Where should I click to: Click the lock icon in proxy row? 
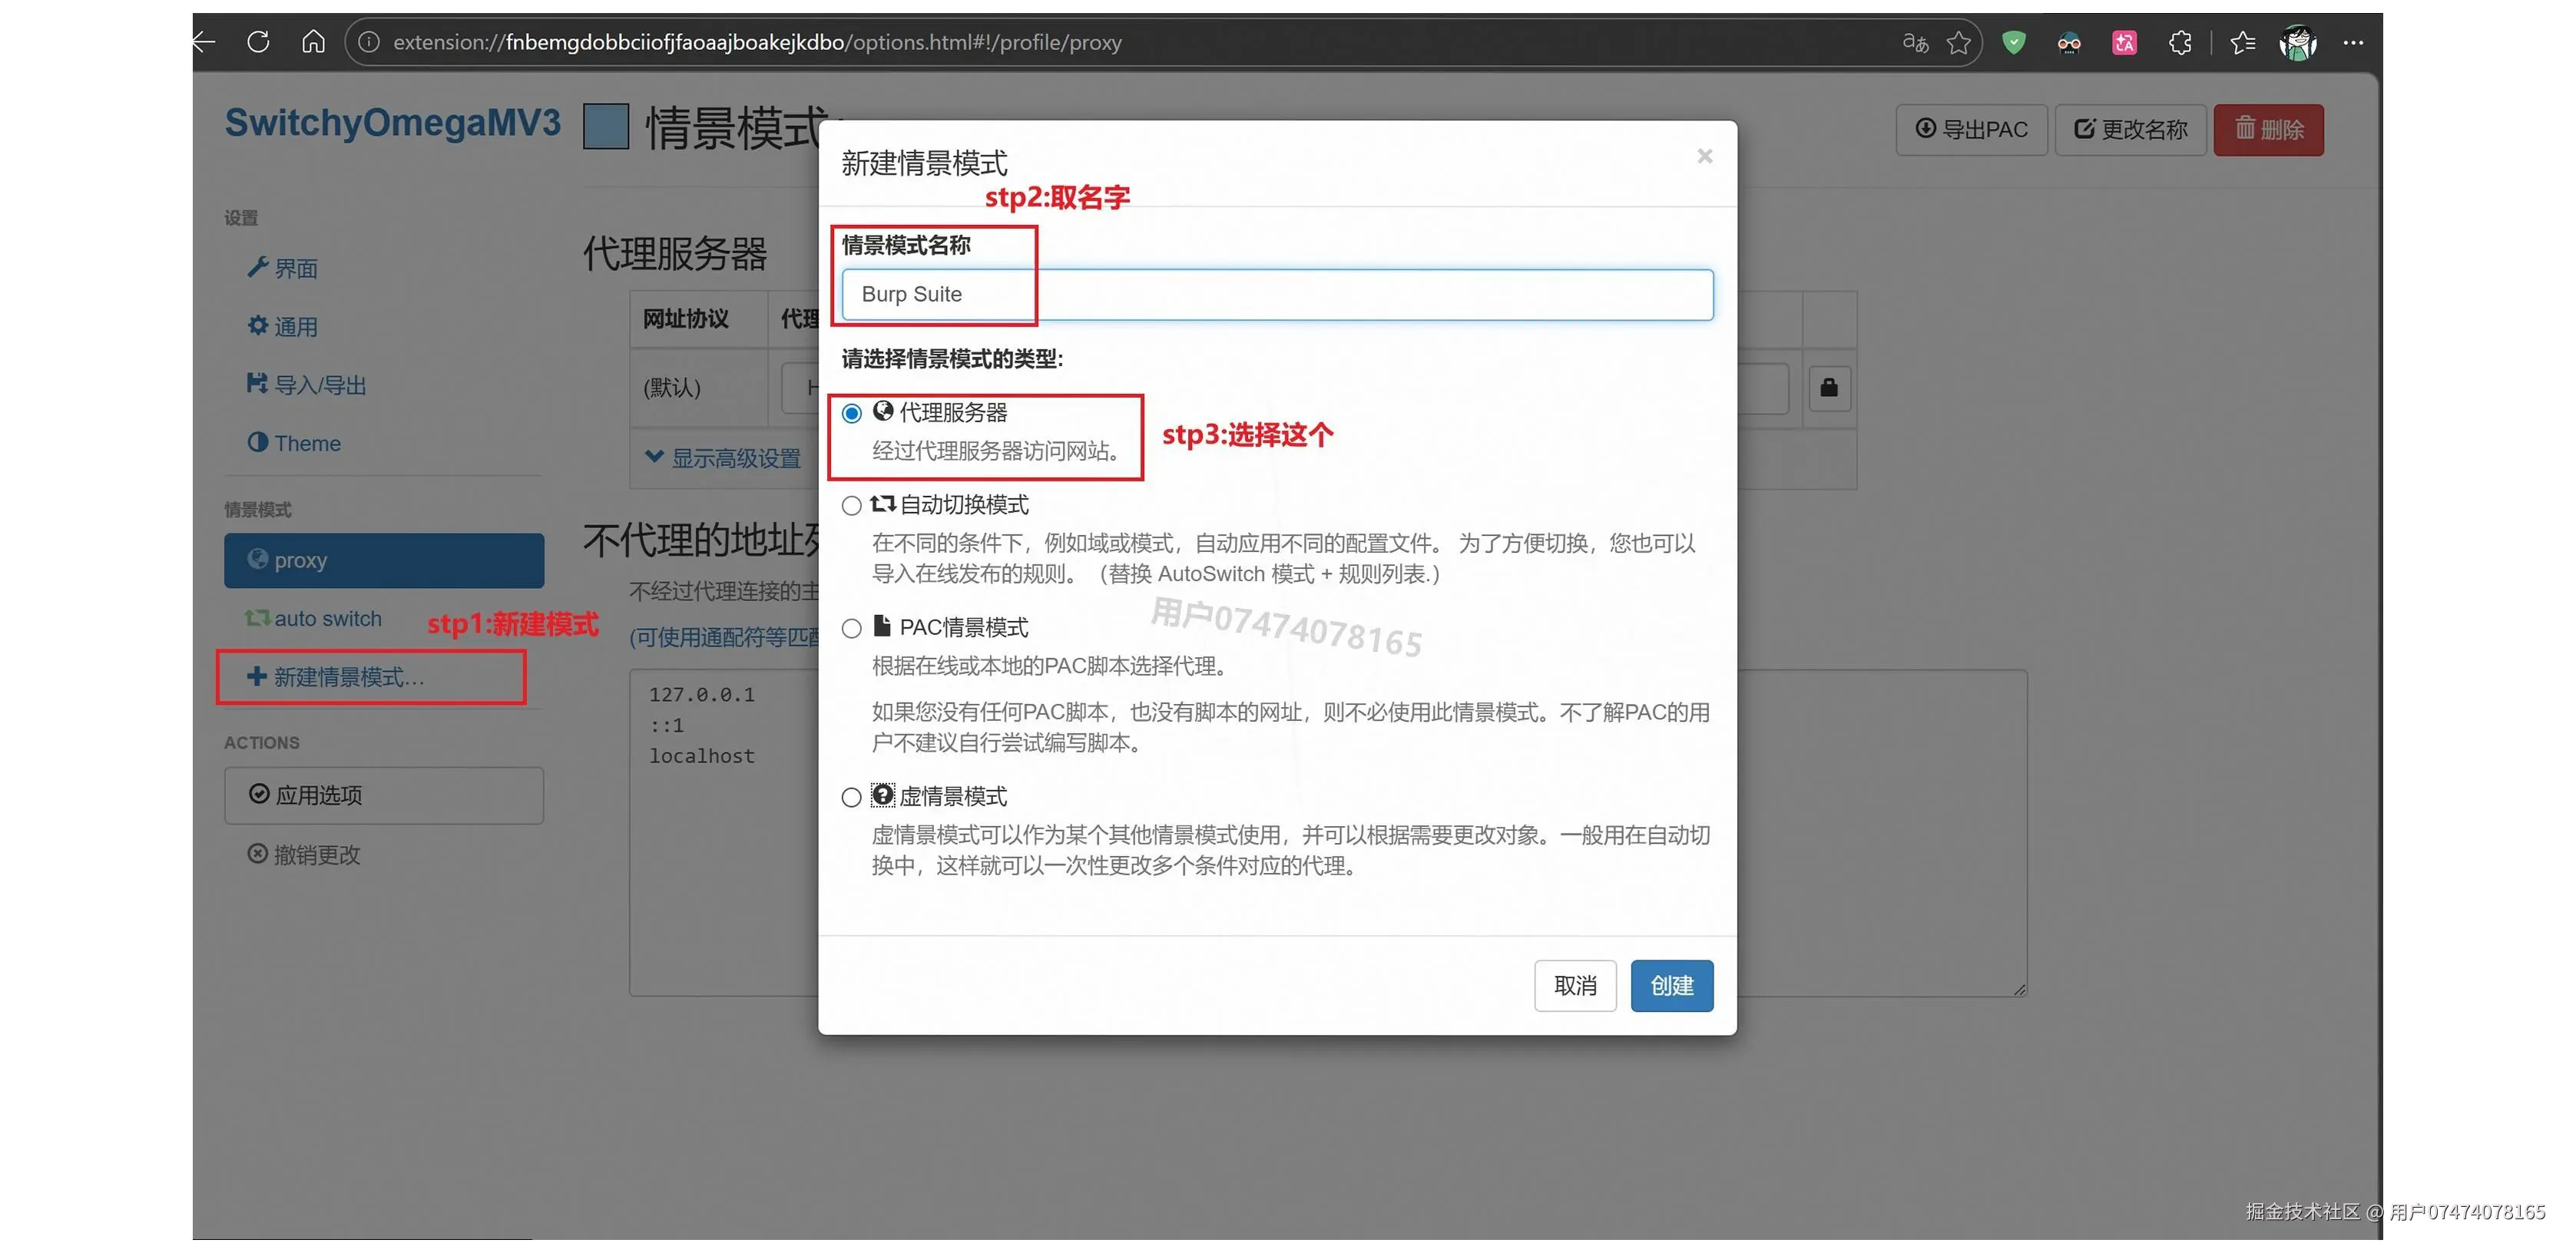click(1829, 388)
